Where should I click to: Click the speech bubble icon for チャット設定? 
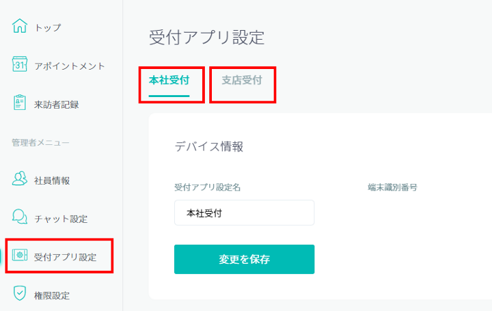20,218
